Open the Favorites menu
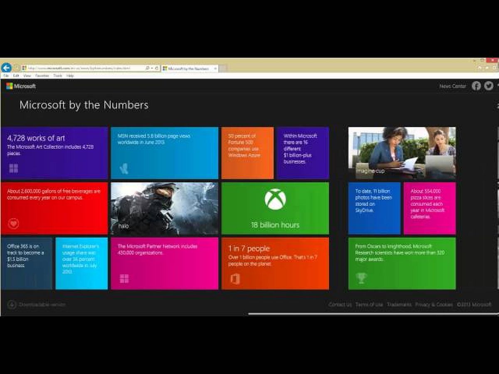The height and width of the screenshot is (374, 499). (x=42, y=76)
